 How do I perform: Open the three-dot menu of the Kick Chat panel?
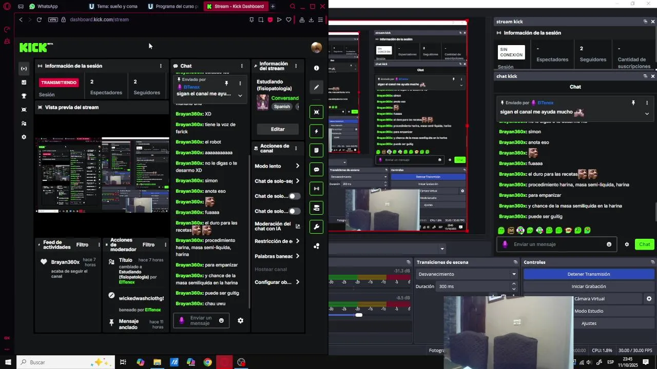click(x=242, y=66)
